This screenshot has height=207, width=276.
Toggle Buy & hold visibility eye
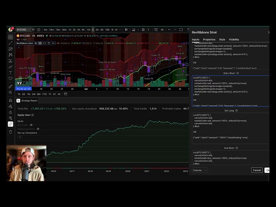point(31,125)
